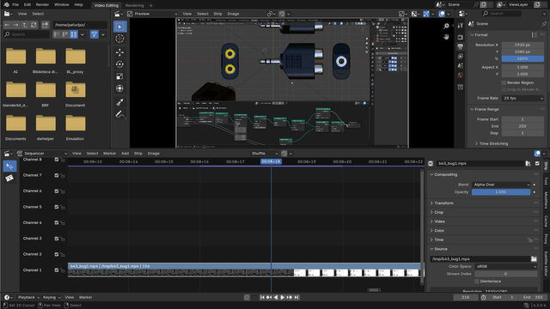Image resolution: width=550 pixels, height=309 pixels.
Task: Open the Render menu
Action: [x=42, y=4]
